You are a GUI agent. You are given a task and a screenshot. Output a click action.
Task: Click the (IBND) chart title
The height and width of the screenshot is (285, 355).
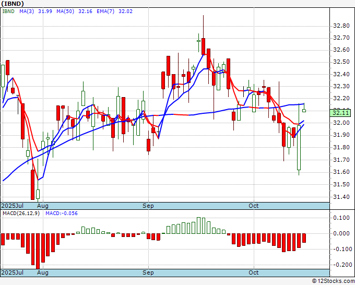(x=13, y=4)
